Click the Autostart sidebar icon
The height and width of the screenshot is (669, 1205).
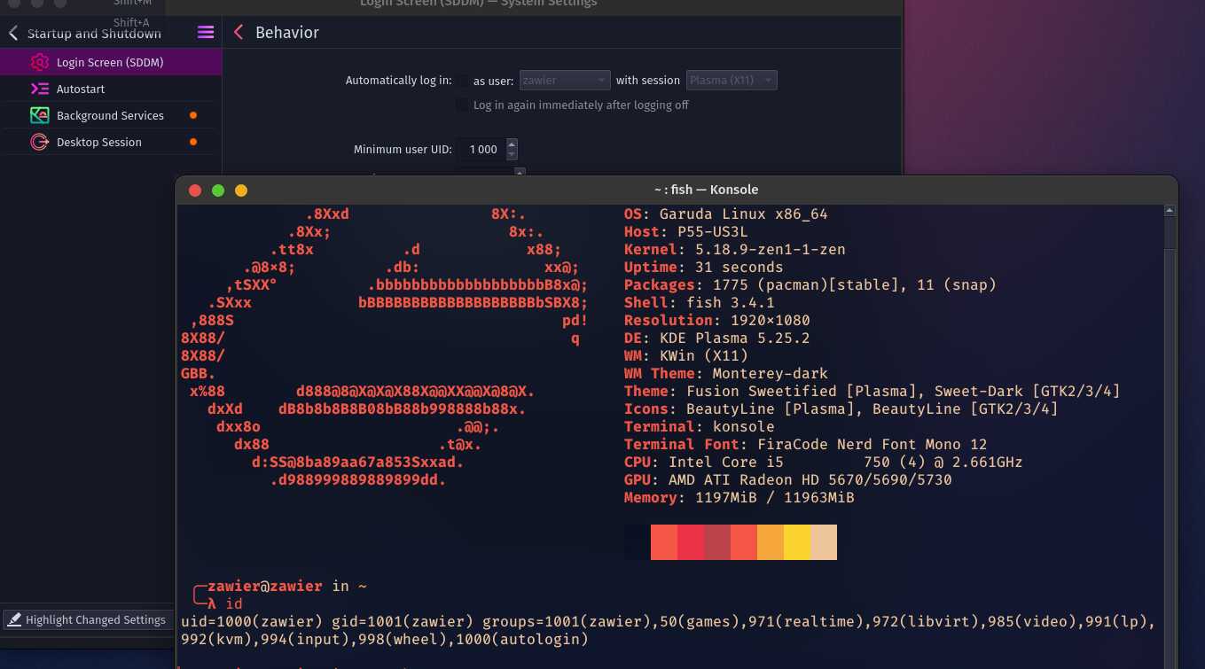pos(39,89)
